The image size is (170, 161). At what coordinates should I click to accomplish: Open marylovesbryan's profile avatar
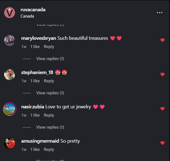coord(10,40)
